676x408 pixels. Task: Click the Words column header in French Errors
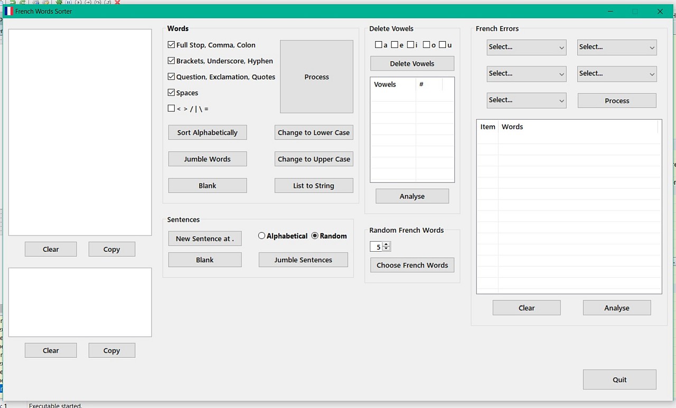pos(578,127)
